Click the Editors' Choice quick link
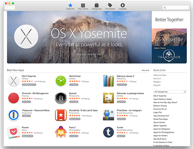 tap(160, 106)
